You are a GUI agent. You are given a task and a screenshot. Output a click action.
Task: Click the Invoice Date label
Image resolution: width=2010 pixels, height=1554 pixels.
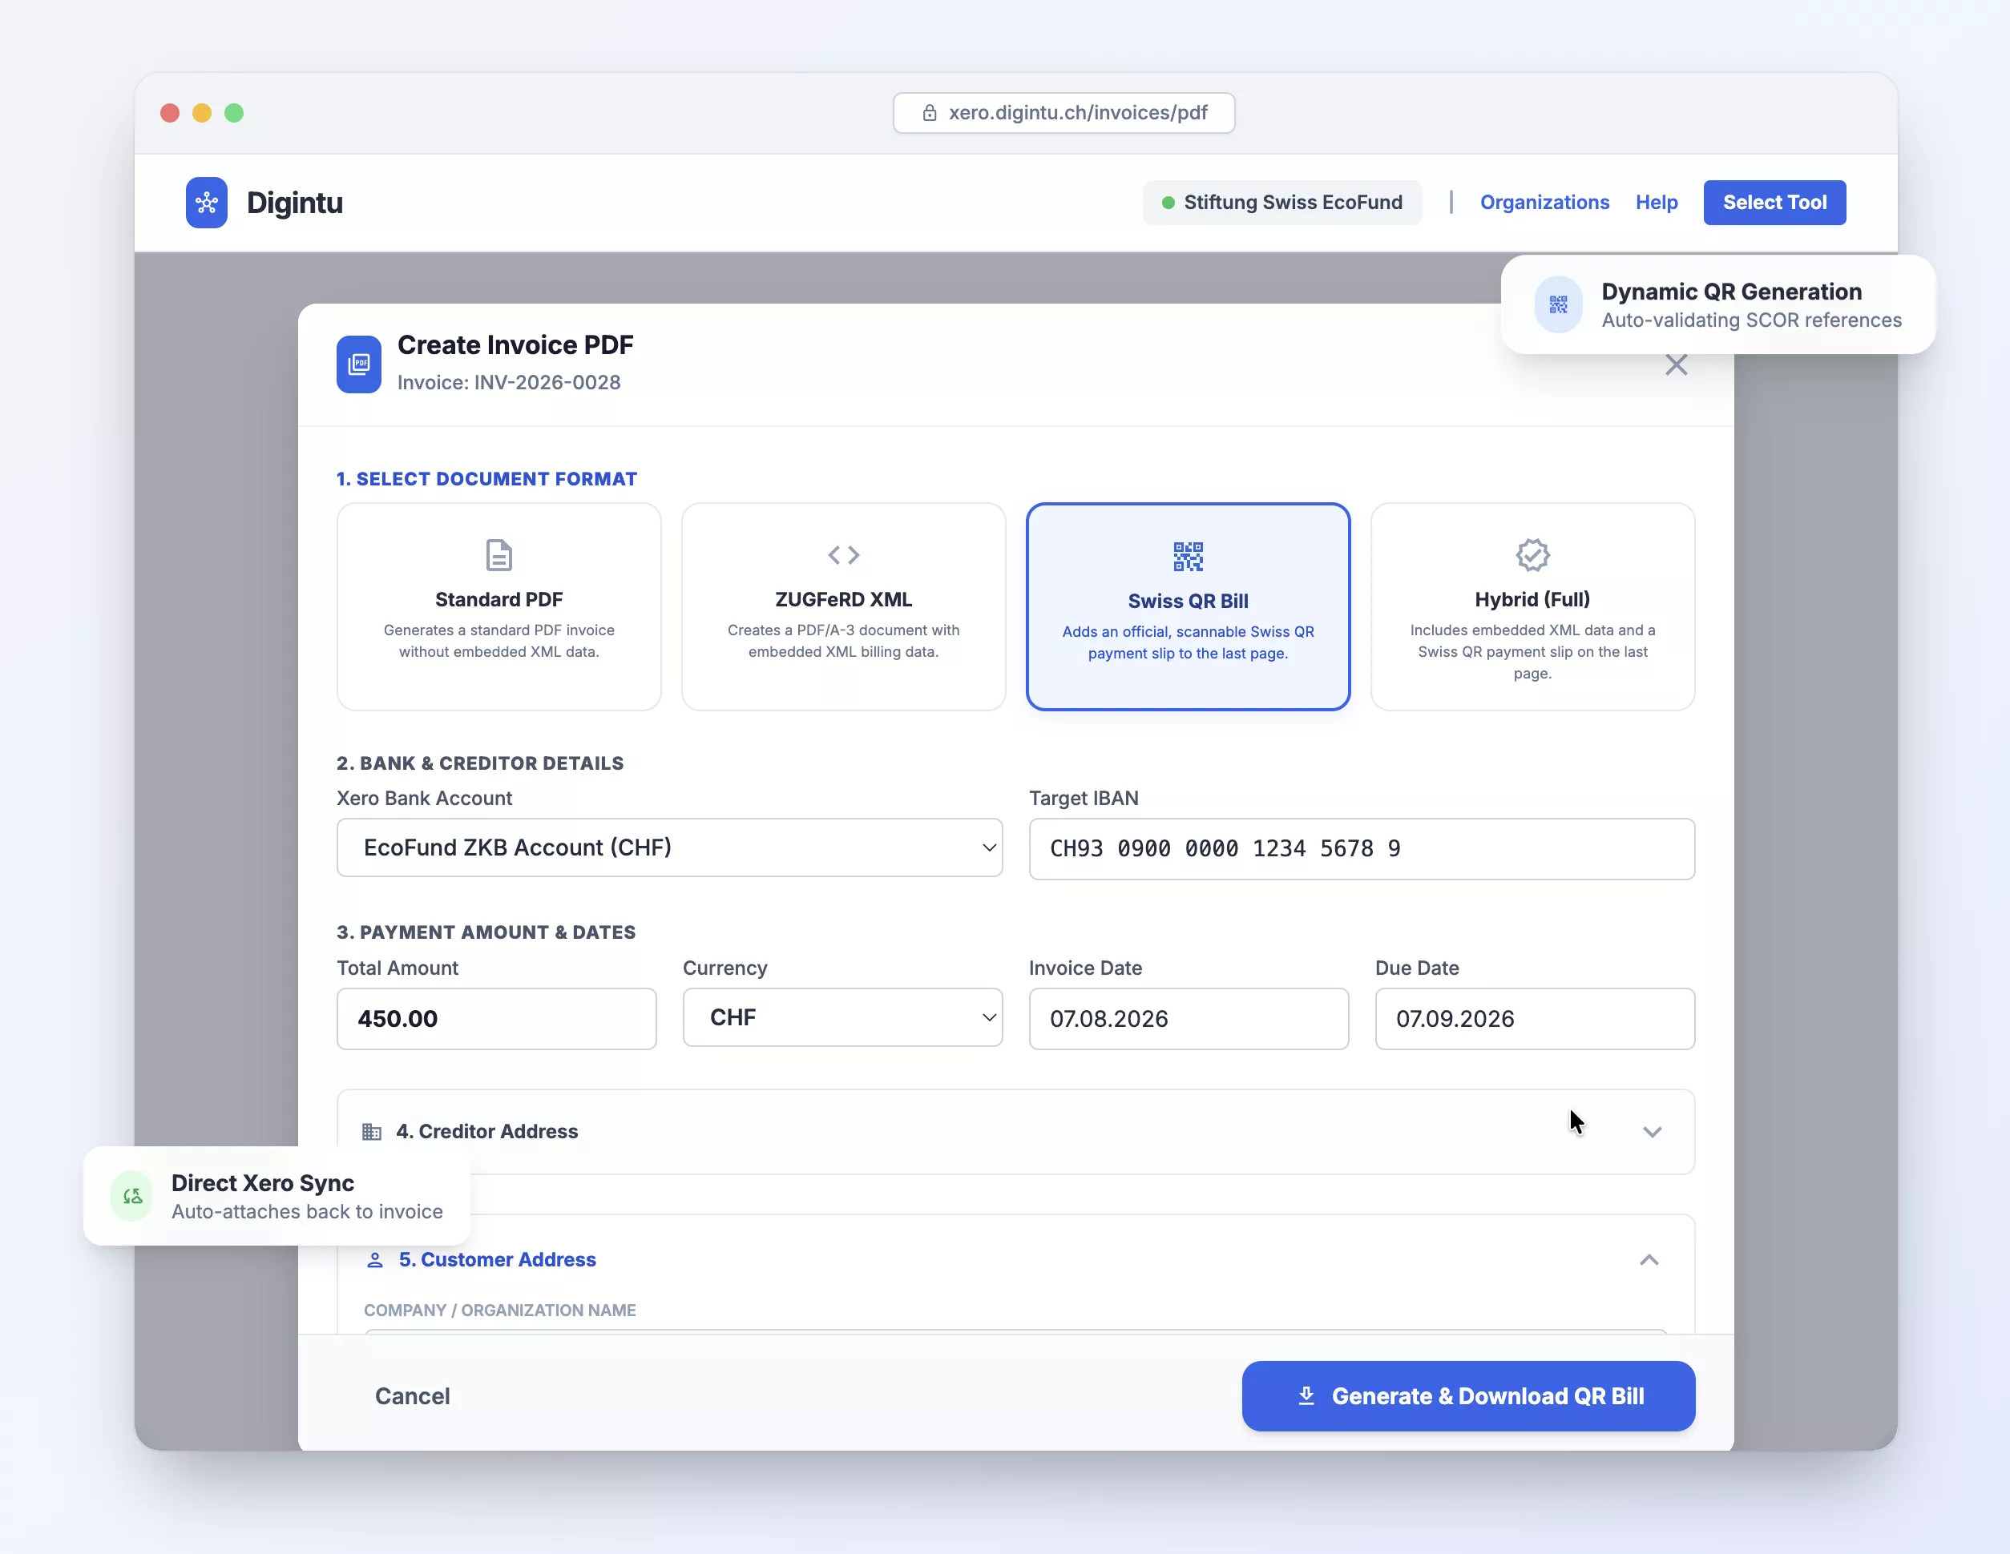coord(1085,968)
